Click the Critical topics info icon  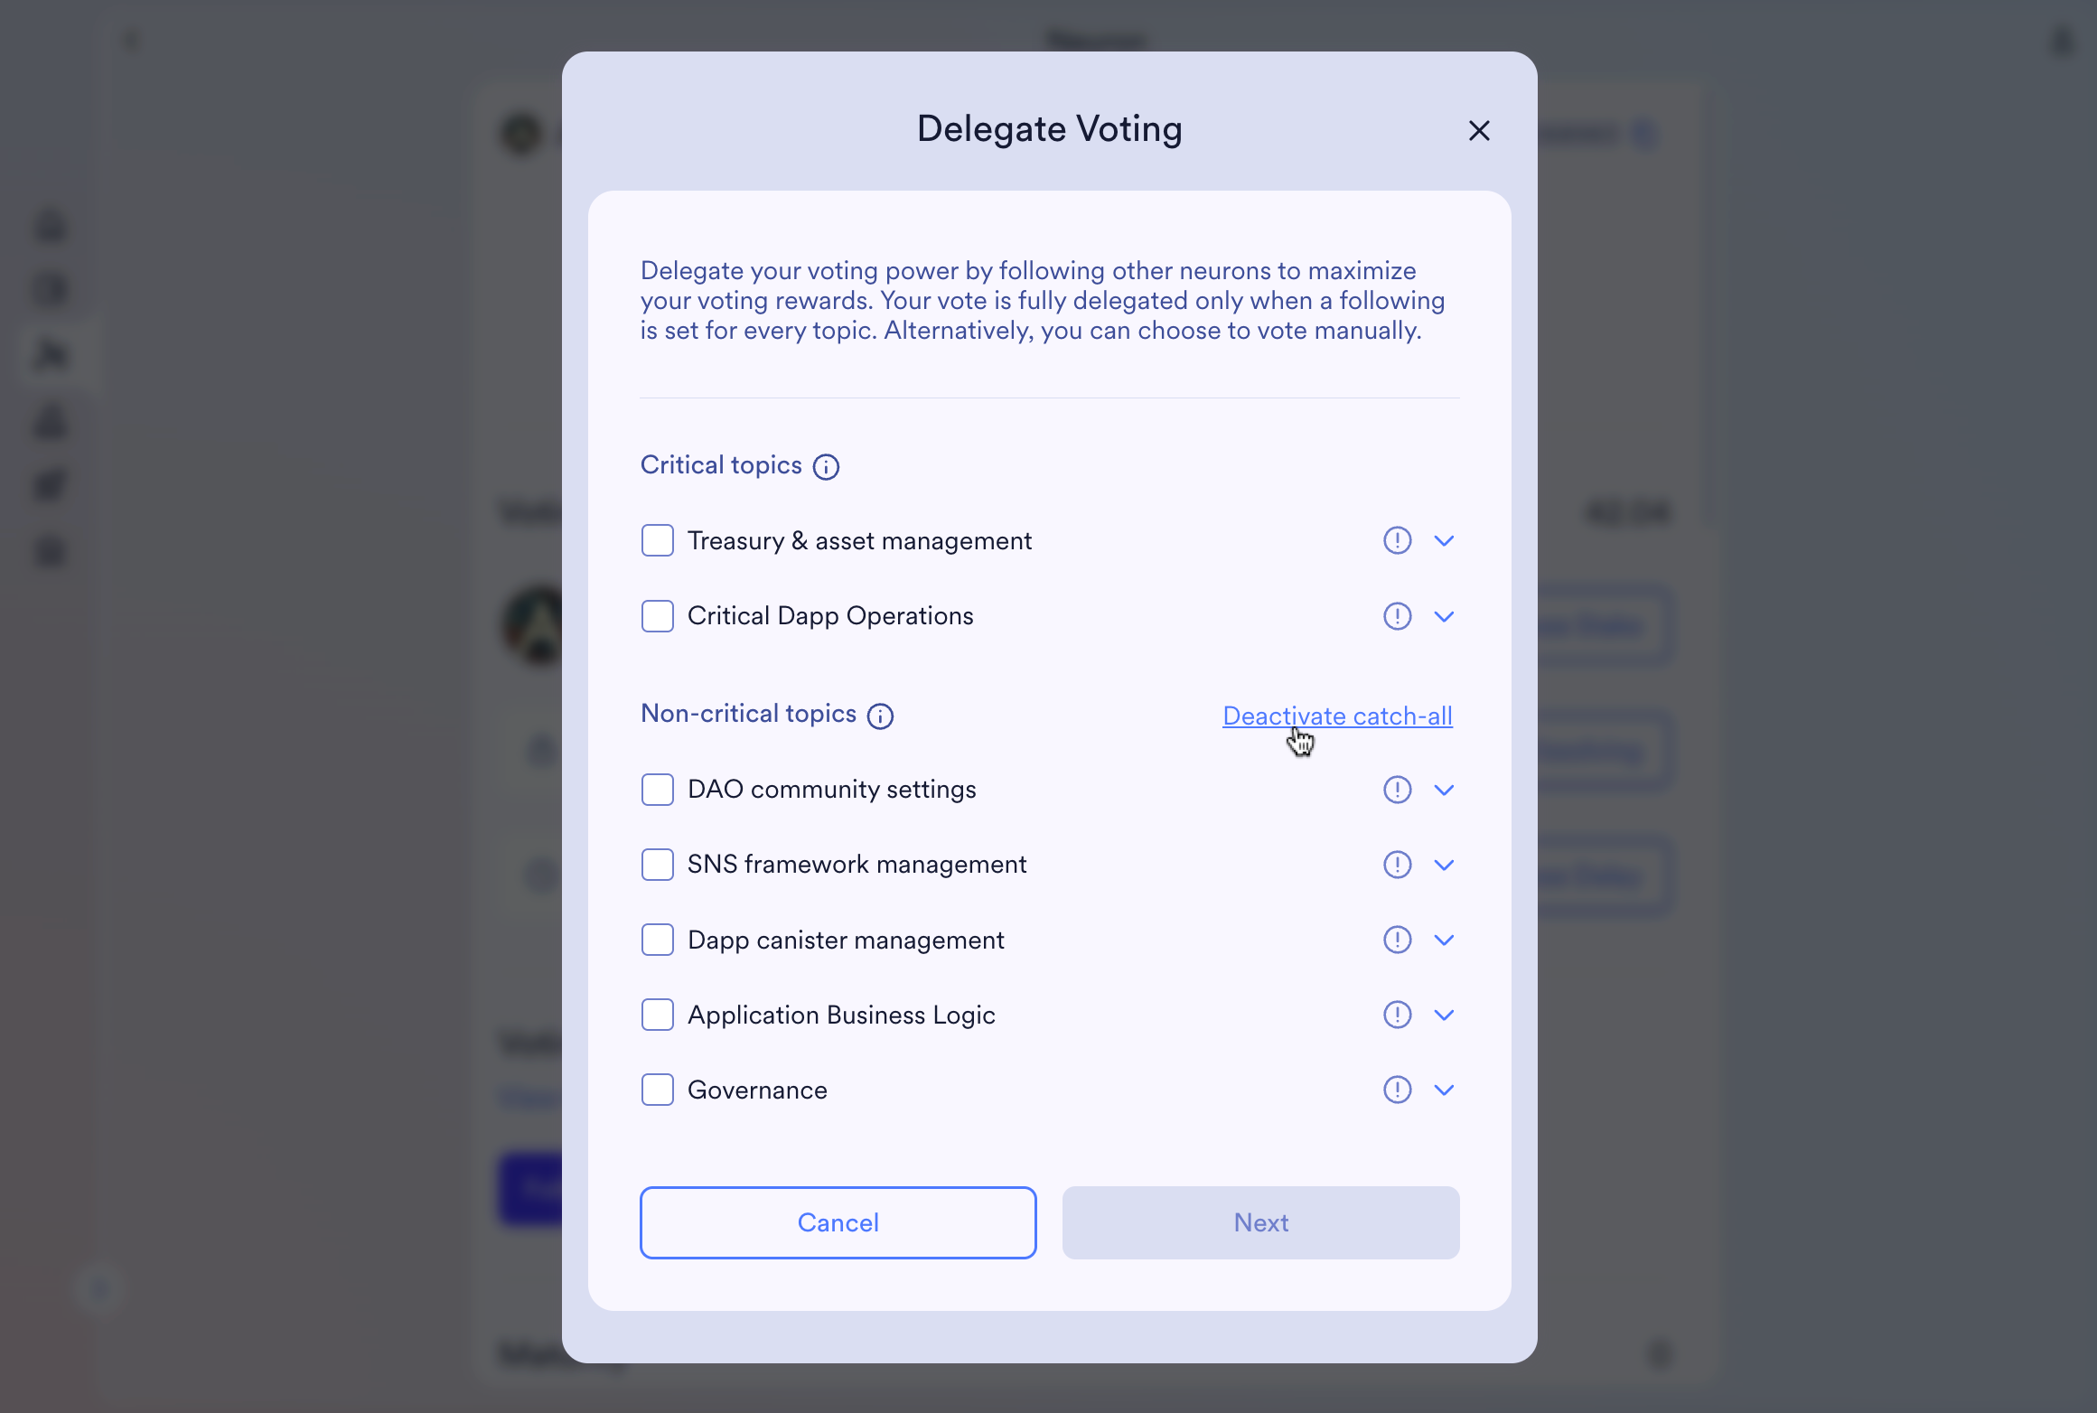pyautogui.click(x=826, y=467)
